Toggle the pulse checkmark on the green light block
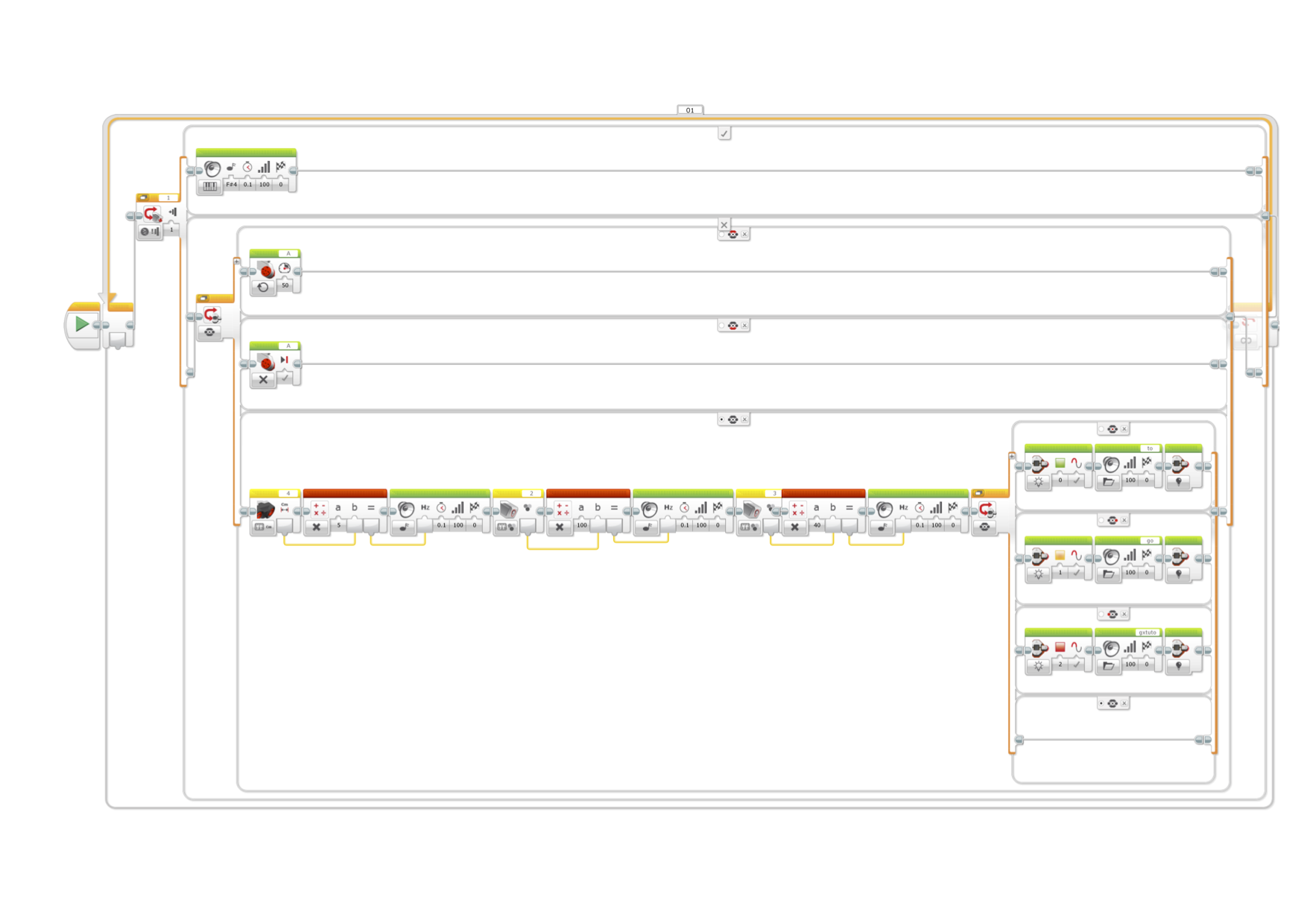Image resolution: width=1307 pixels, height=923 pixels. click(1076, 481)
